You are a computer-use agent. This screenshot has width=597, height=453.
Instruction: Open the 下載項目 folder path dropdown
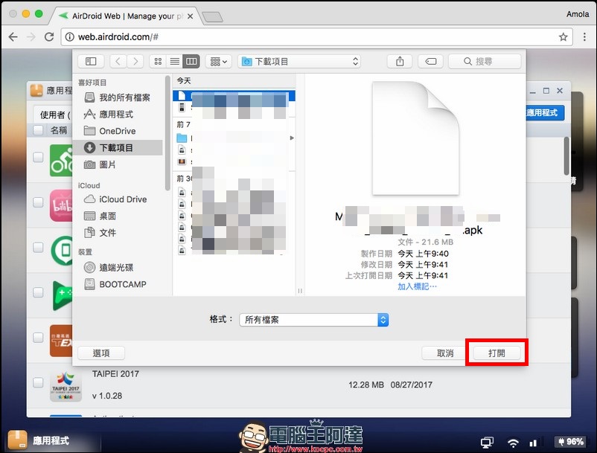coord(300,61)
